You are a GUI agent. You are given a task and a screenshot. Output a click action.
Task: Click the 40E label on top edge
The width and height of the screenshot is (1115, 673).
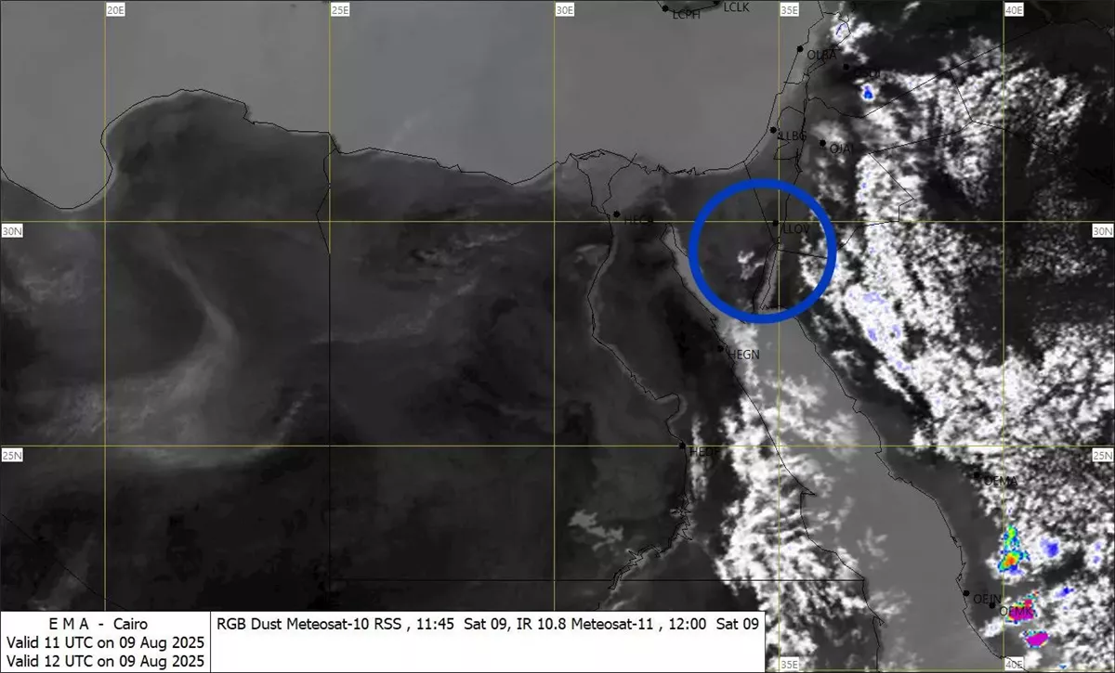tap(1014, 10)
